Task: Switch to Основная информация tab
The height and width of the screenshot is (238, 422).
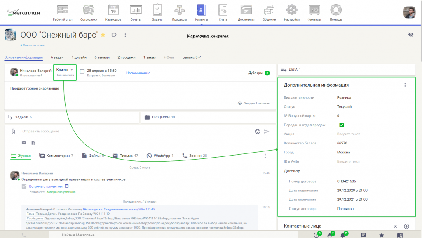Action: (23, 57)
